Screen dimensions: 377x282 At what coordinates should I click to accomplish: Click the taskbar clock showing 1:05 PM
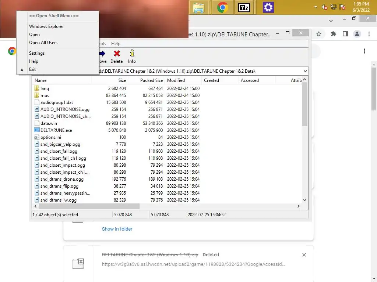(361, 7)
